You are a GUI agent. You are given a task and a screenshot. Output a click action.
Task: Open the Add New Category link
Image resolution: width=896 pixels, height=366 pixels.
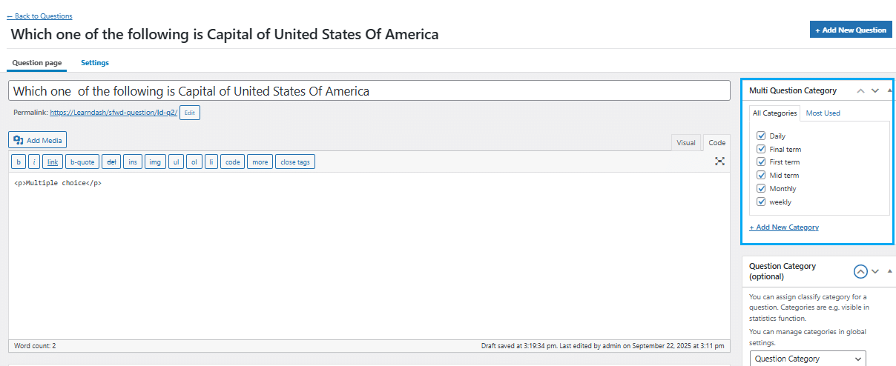tap(784, 227)
